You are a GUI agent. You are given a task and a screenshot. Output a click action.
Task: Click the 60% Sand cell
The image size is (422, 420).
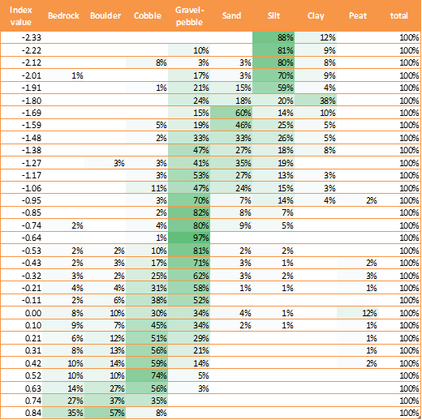(x=231, y=113)
